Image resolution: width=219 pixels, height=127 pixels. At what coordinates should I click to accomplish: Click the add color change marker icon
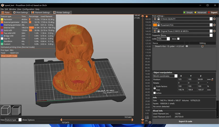click(x=147, y=16)
